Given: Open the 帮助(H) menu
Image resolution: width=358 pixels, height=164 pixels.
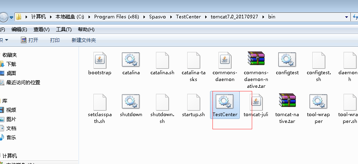Looking at the screenshot, I should point(86,30).
